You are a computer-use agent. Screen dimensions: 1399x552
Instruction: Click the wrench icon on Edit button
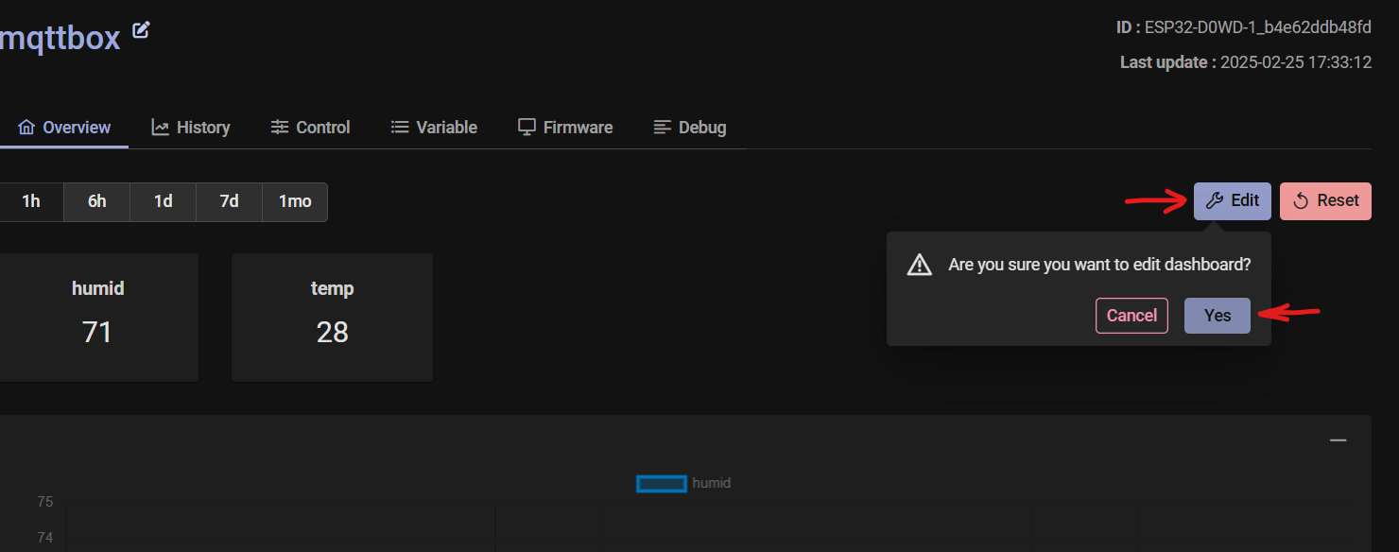pos(1213,200)
